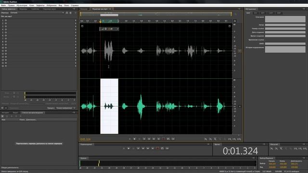Open the Справка menu
The height and width of the screenshot is (173, 308).
tap(75, 5)
